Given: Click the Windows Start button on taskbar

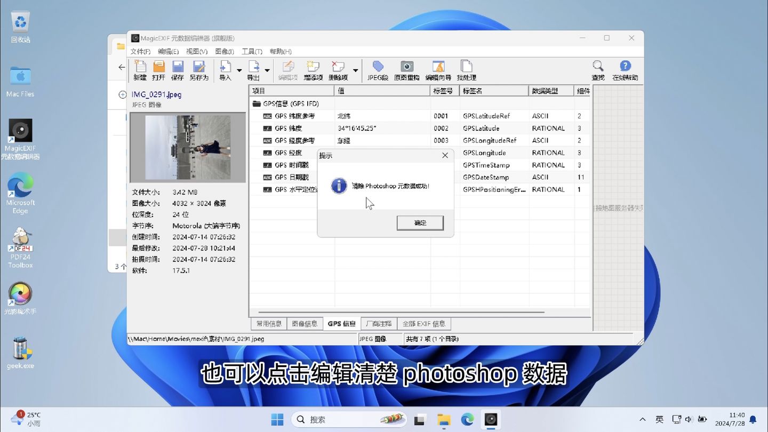Looking at the screenshot, I should 277,420.
